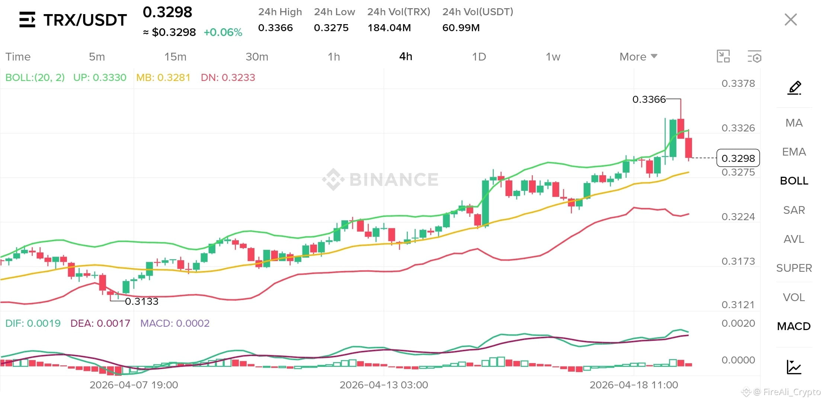The width and height of the screenshot is (826, 401).
Task: Switch to the 1w timeframe
Action: (553, 56)
